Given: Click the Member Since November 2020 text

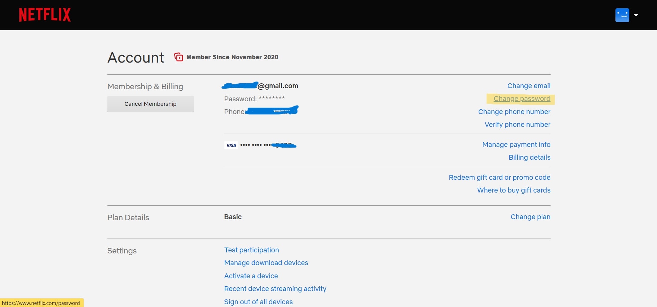Looking at the screenshot, I should pos(232,57).
